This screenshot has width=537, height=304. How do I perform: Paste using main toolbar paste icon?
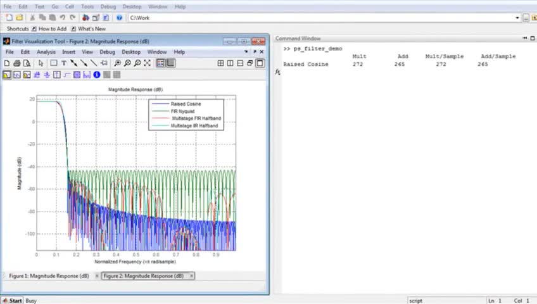click(x=53, y=18)
